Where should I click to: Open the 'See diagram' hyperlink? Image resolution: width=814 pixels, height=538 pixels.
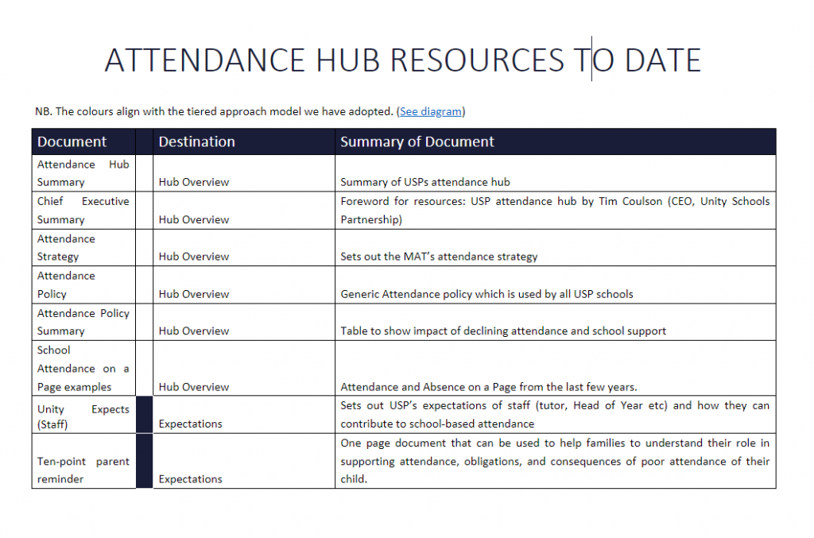[x=430, y=111]
